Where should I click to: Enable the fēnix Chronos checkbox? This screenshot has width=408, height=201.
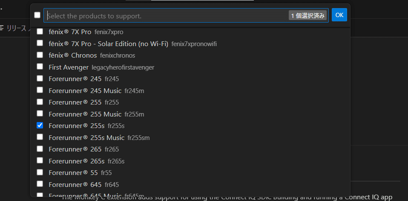[x=40, y=55]
